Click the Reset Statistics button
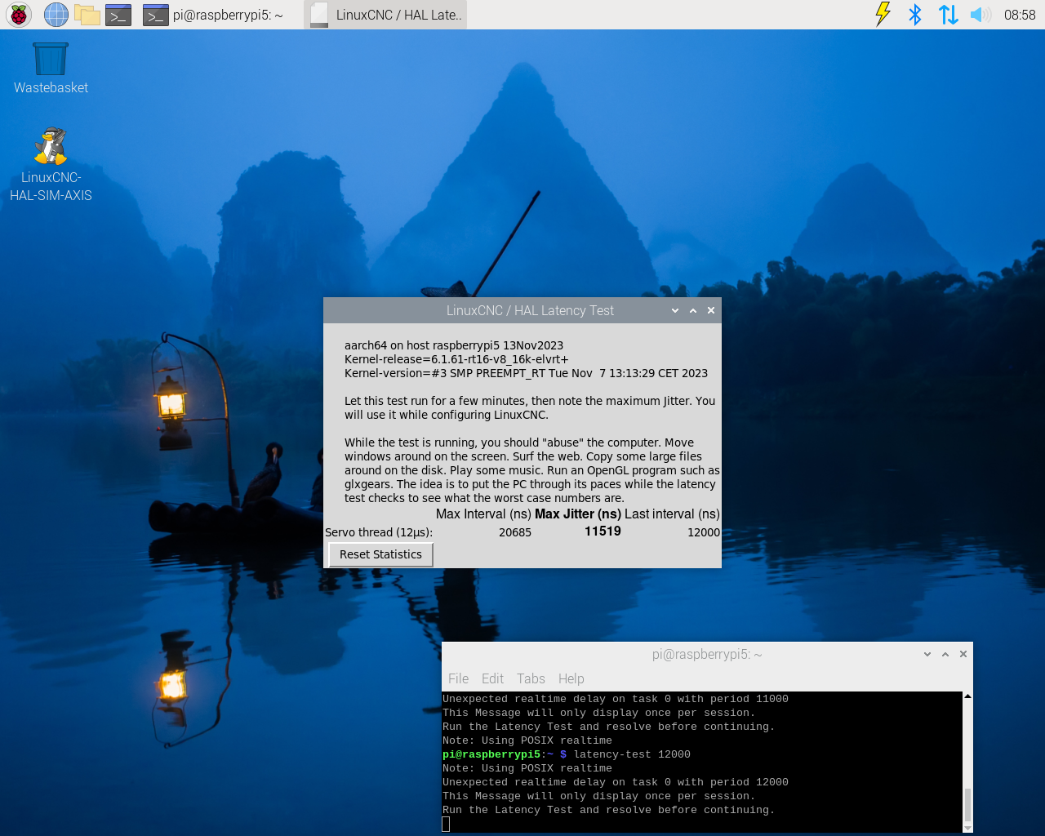Viewport: 1045px width, 836px height. 380,554
